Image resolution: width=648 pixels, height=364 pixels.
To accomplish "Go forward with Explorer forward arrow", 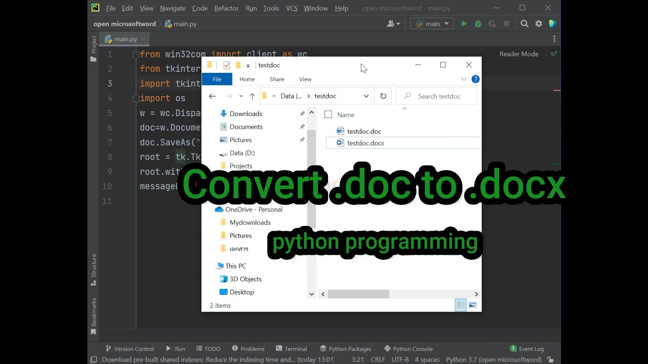I will coord(228,96).
